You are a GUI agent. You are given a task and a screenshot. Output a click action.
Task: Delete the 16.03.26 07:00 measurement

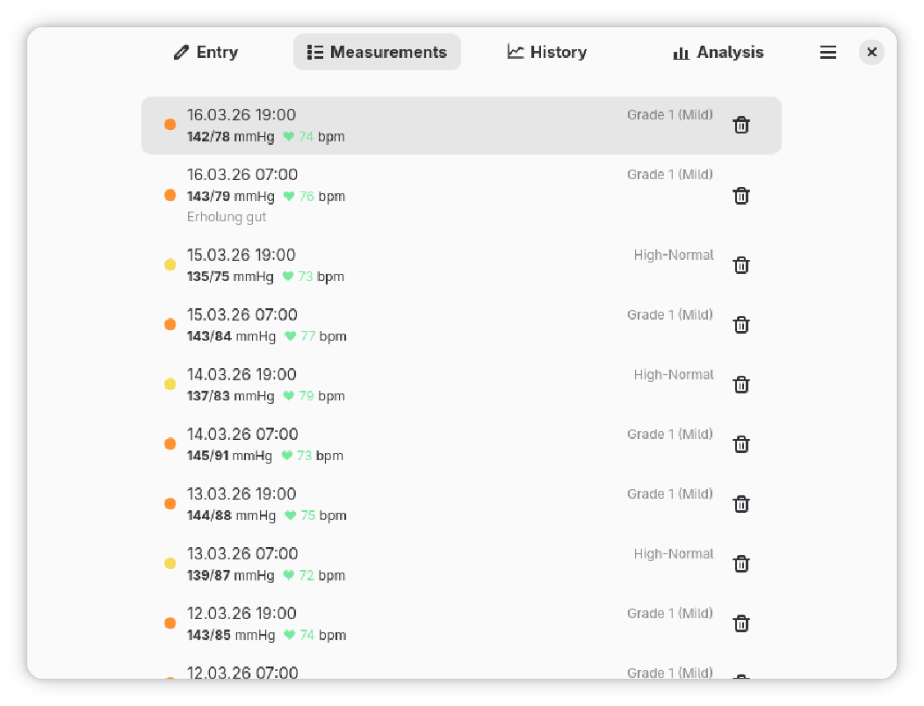pos(741,195)
